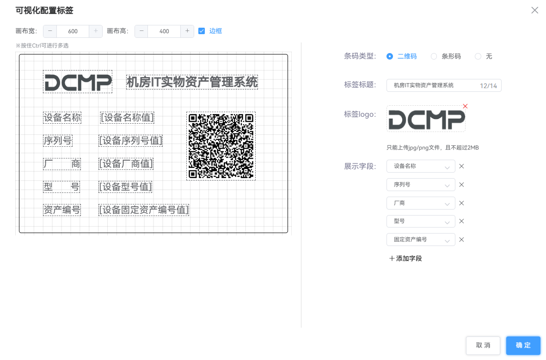Open the 固定资产编号 field dropdown

click(421, 240)
